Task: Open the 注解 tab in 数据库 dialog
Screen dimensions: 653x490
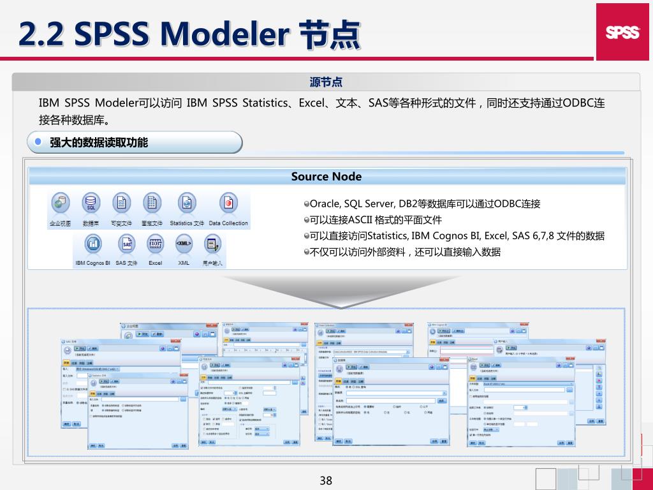Action: point(361,382)
